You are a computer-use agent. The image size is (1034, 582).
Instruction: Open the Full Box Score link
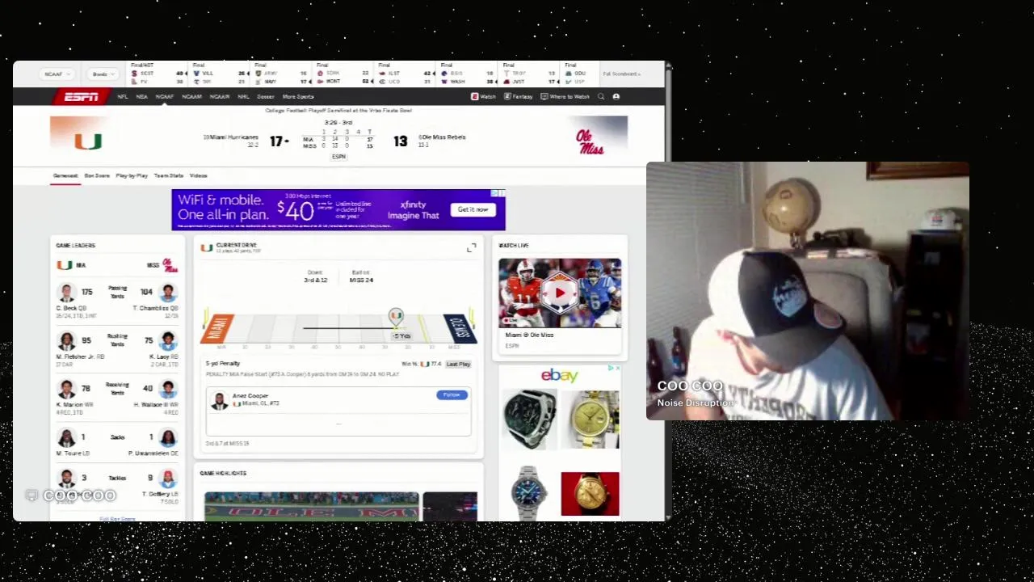[117, 519]
